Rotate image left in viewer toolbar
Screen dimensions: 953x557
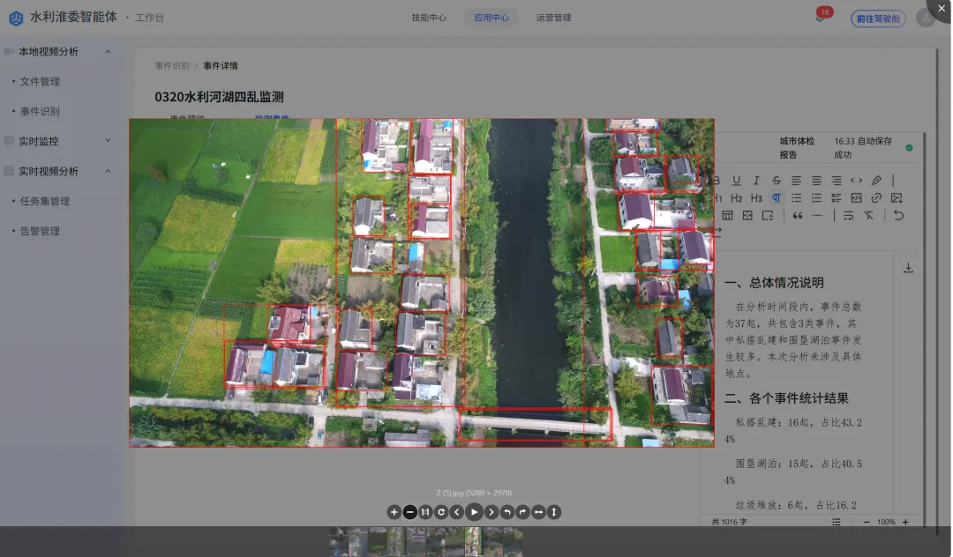507,512
